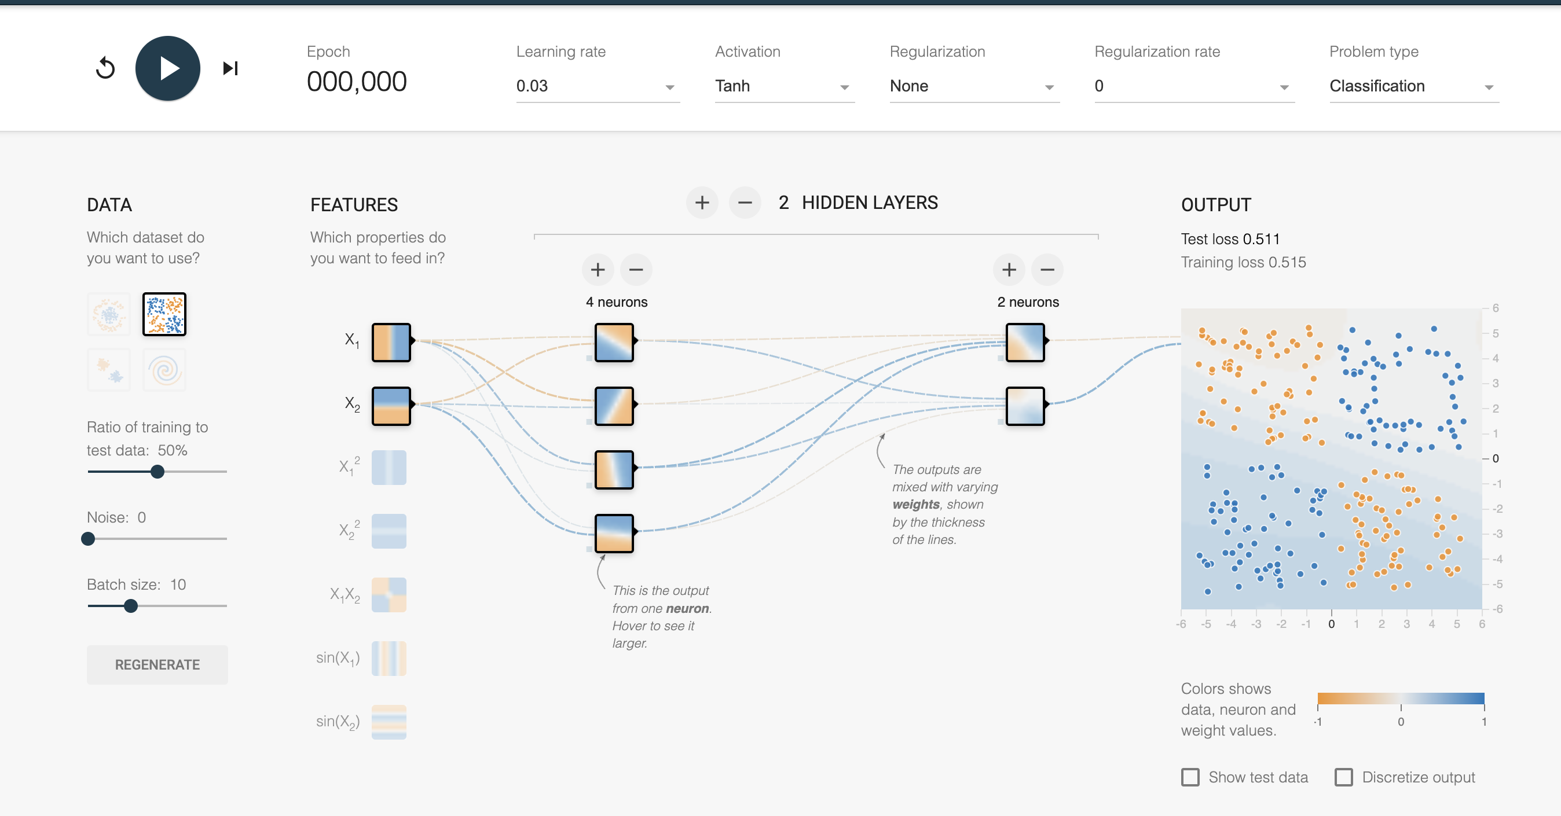Image resolution: width=1561 pixels, height=816 pixels.
Task: Check the Discretize output box
Action: [x=1343, y=777]
